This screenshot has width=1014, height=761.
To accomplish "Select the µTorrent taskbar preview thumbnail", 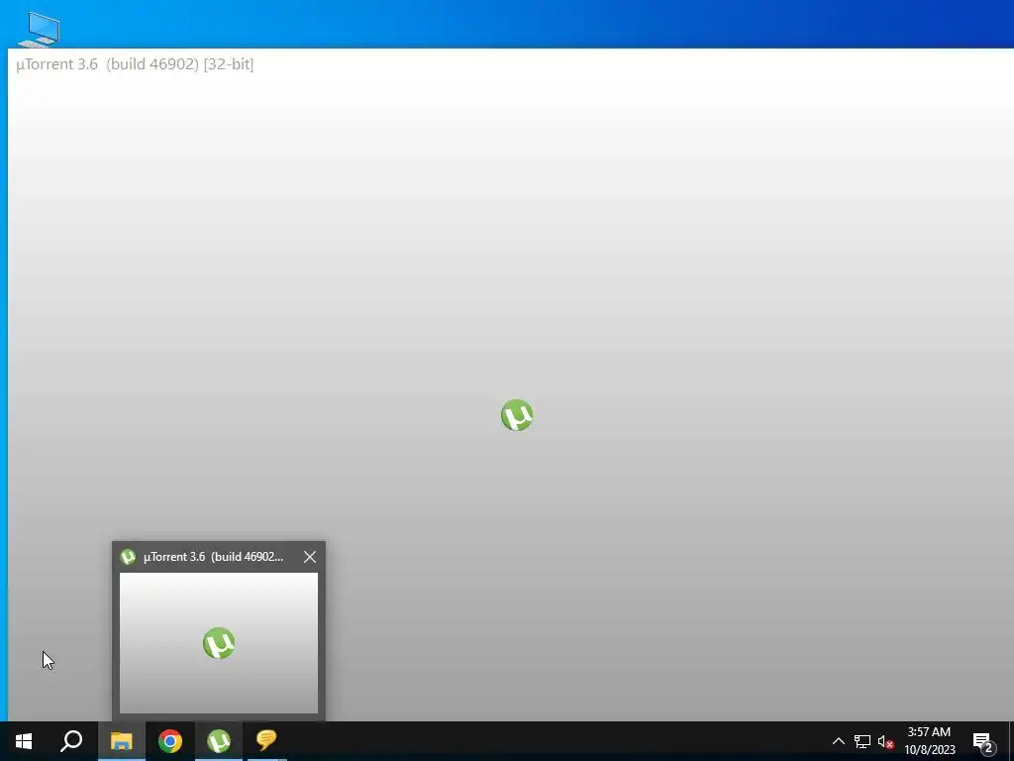I will pyautogui.click(x=219, y=643).
